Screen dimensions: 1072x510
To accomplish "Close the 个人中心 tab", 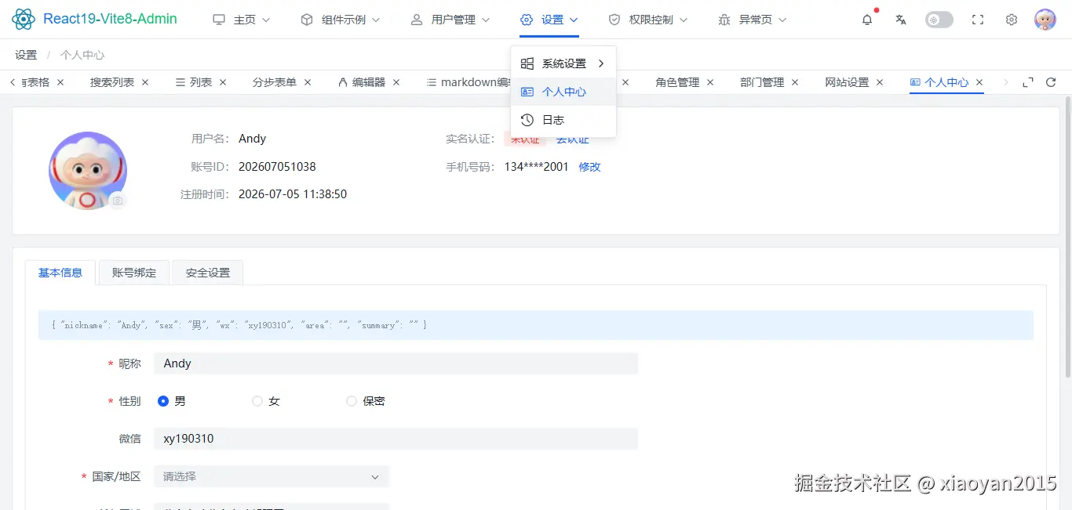I will (979, 82).
